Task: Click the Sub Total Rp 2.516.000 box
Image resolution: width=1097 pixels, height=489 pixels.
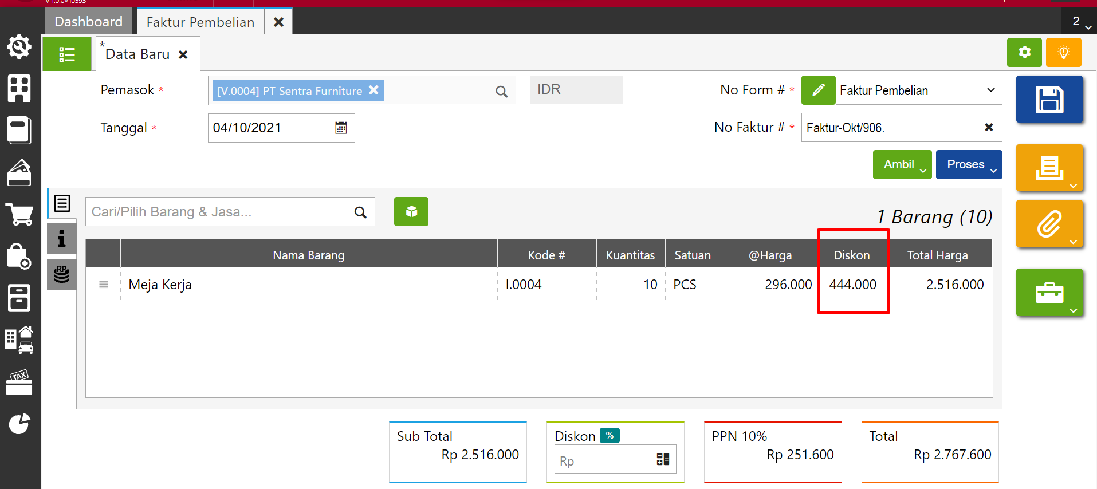Action: 458,452
